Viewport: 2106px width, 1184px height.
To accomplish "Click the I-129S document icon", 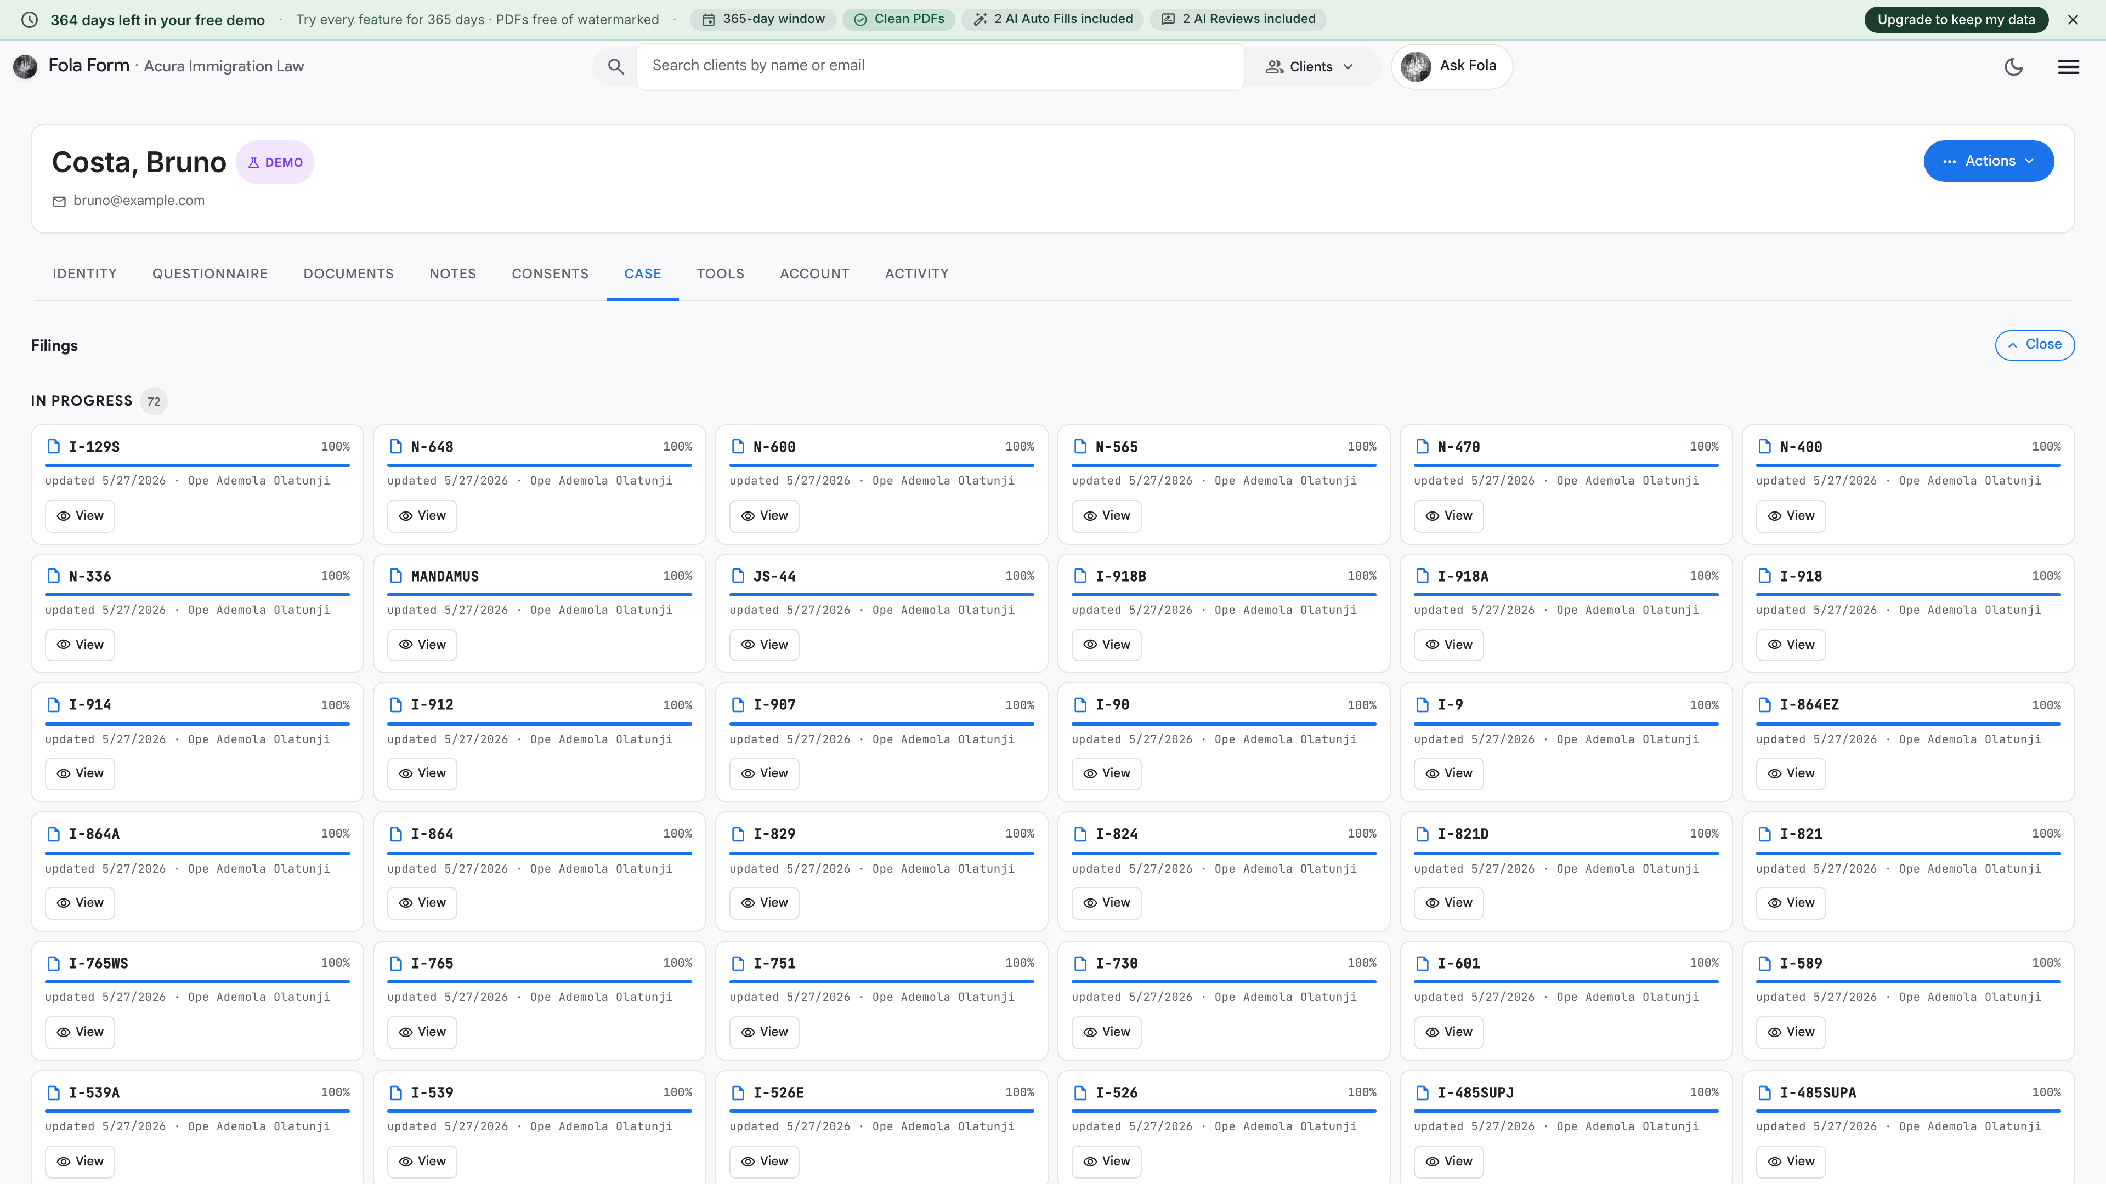I will (x=54, y=446).
